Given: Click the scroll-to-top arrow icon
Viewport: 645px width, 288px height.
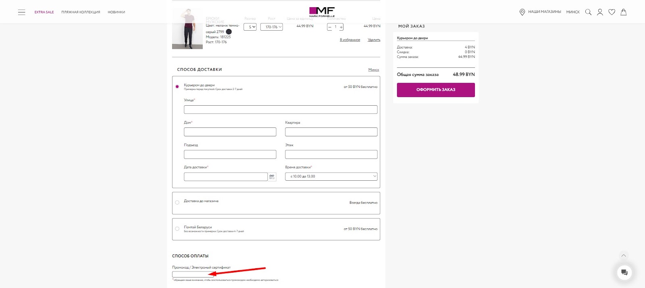Looking at the screenshot, I should 624,255.
